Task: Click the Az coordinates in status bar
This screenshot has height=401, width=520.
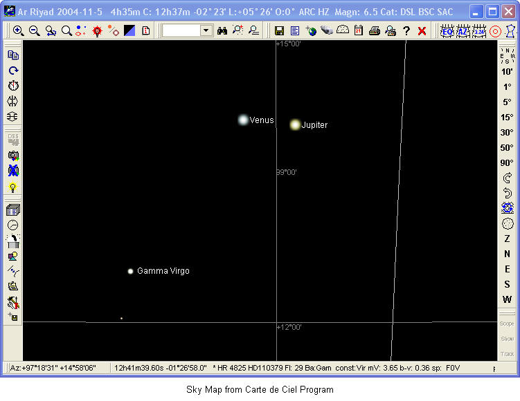Action: [x=53, y=368]
